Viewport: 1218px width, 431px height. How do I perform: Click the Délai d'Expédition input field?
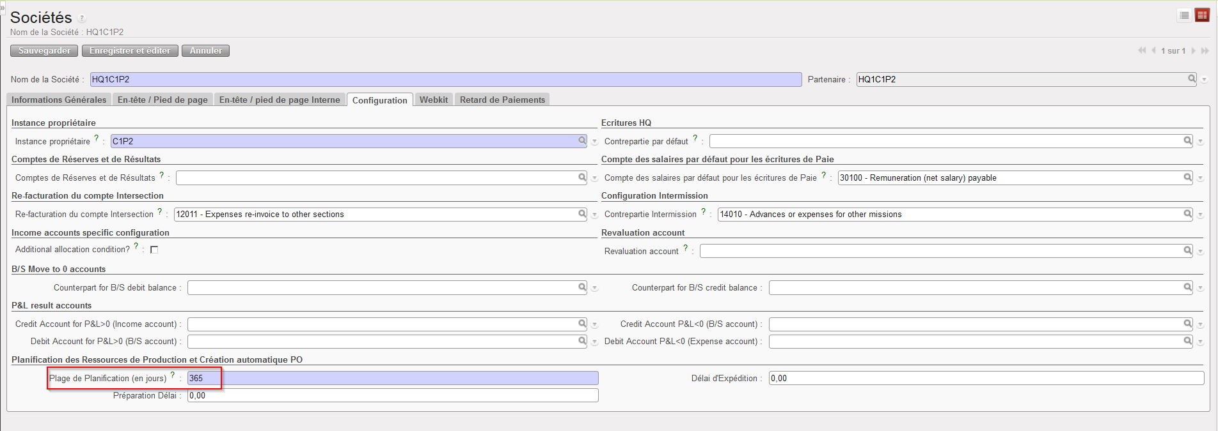986,378
